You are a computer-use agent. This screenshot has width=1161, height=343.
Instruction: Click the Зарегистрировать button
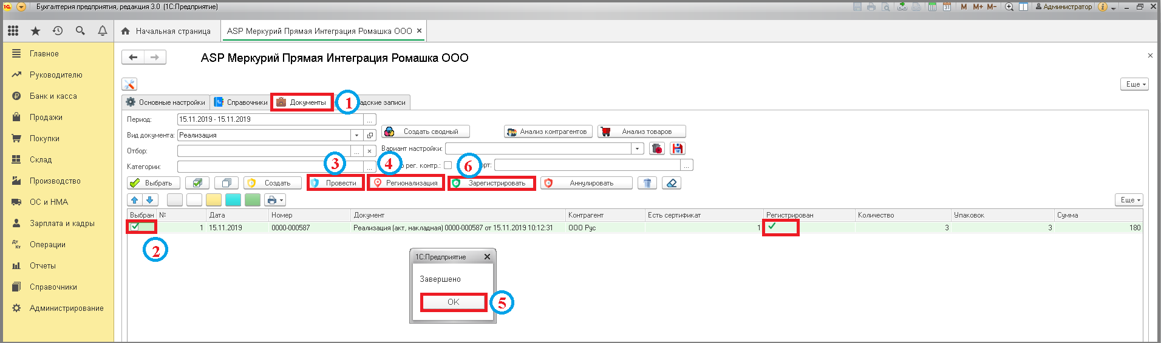[492, 183]
